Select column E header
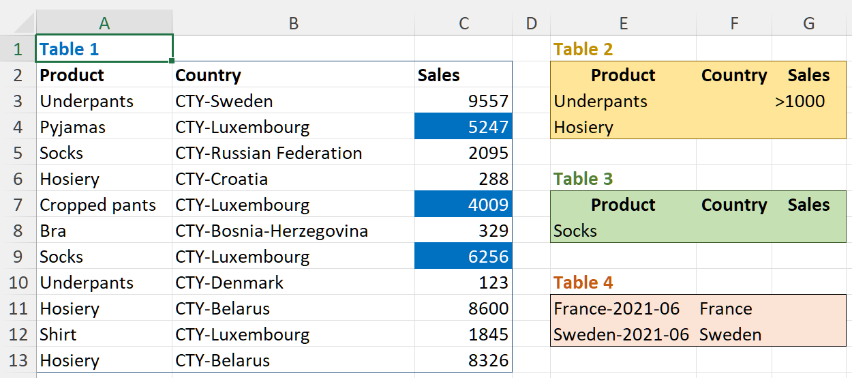This screenshot has width=852, height=378. [623, 23]
